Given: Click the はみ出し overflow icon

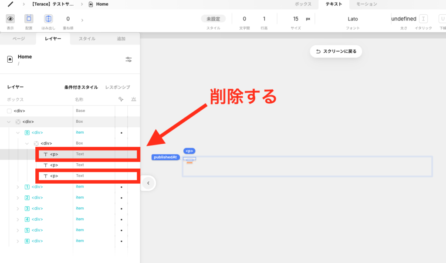Looking at the screenshot, I should [48, 19].
